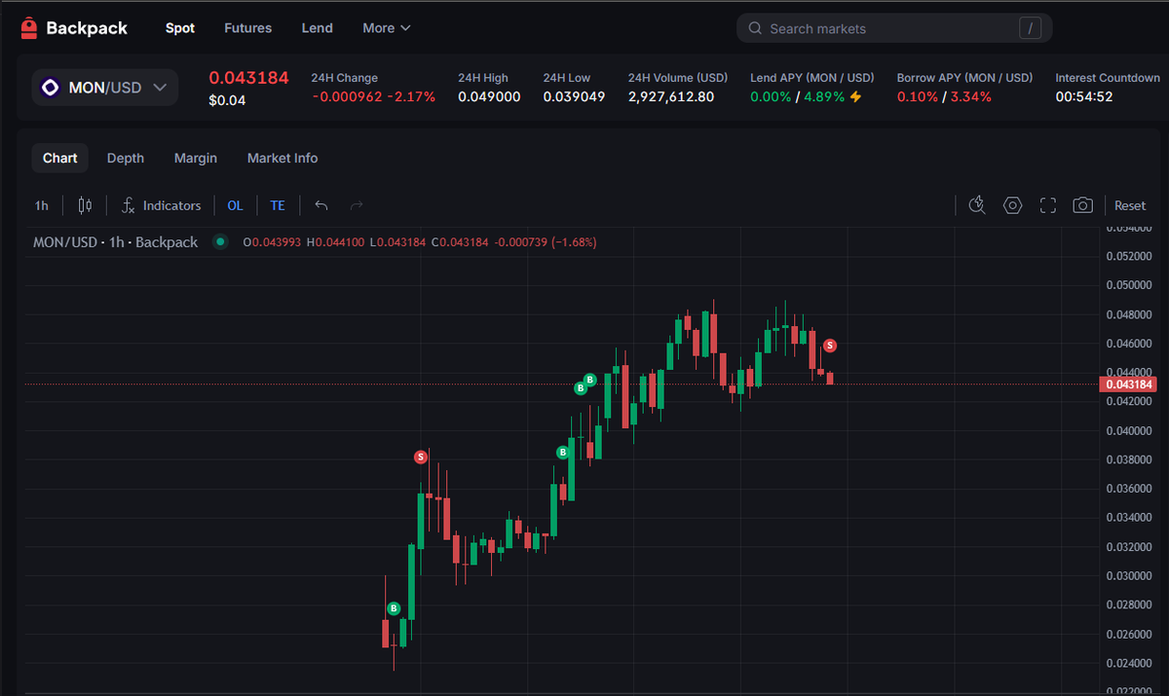Toggle the TE trade executions overlay
The width and height of the screenshot is (1169, 696).
pyautogui.click(x=278, y=205)
